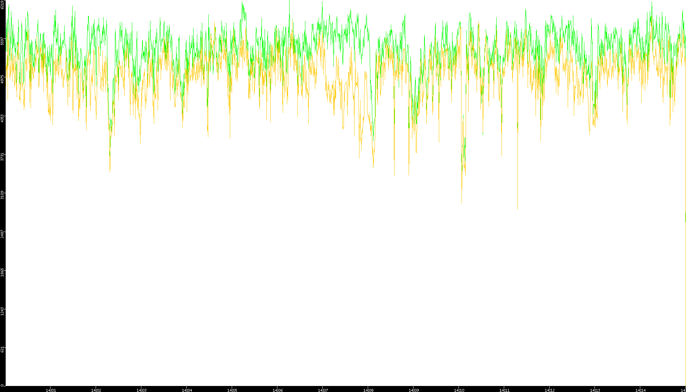Pick the 4353 label on the y-axis
This screenshot has height=392, width=686.
click(3, 118)
